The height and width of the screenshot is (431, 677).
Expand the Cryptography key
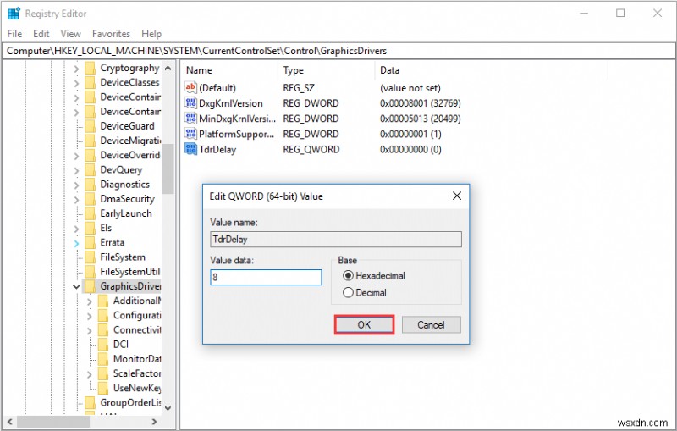[76, 69]
